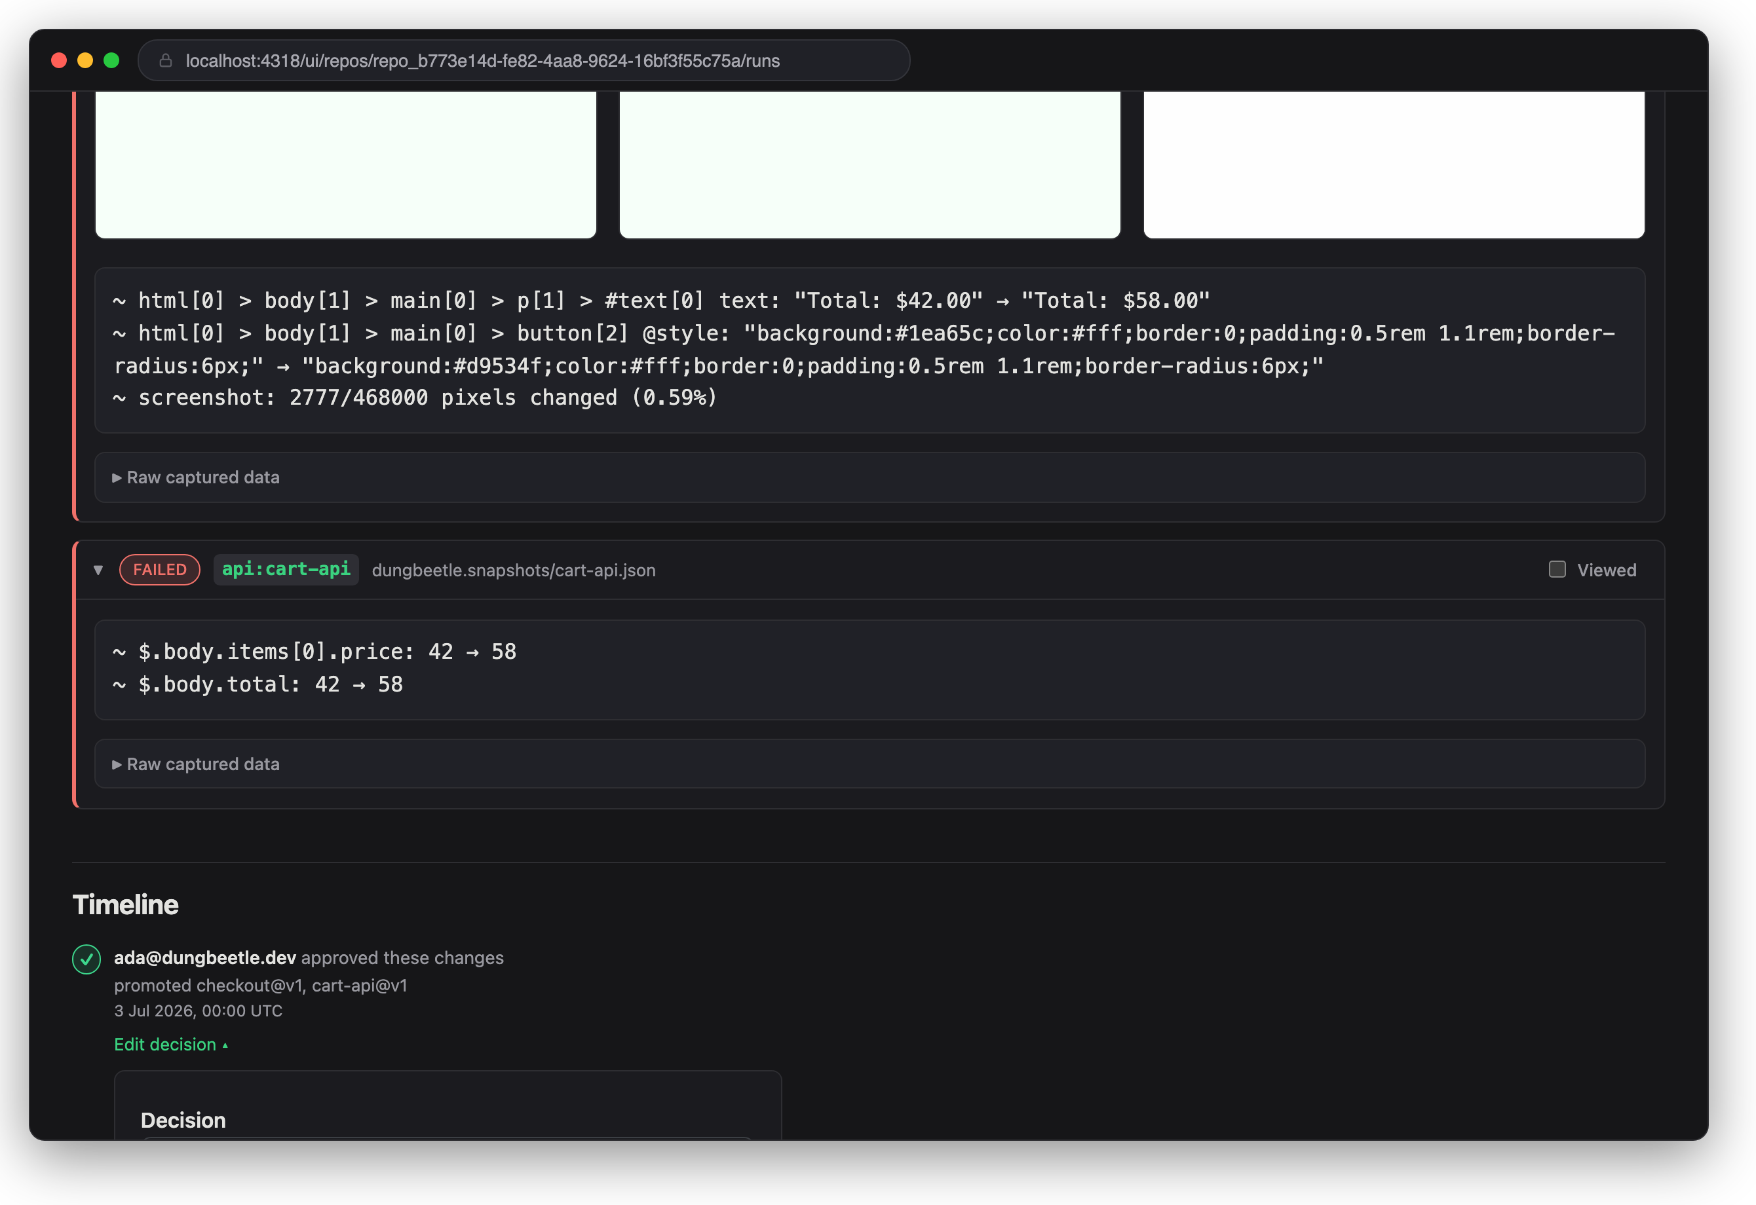1756x1205 pixels.
Task: Collapse the Edit decision panel
Action: 171,1044
